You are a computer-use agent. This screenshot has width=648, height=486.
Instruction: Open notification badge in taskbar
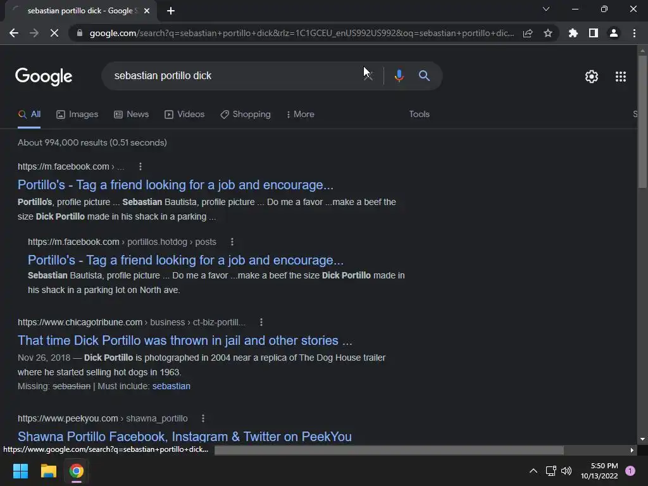pos(630,471)
